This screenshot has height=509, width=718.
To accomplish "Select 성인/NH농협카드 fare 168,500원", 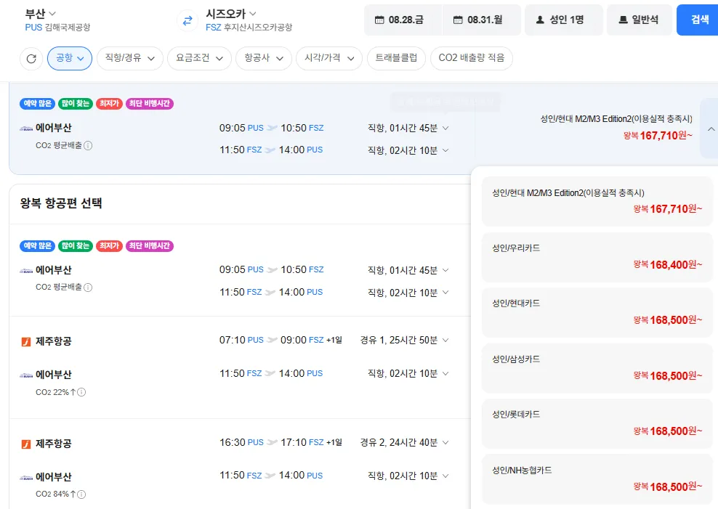I will coord(597,479).
